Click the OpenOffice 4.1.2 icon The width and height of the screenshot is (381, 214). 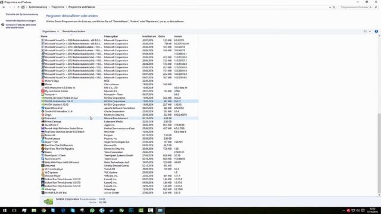coord(43,108)
